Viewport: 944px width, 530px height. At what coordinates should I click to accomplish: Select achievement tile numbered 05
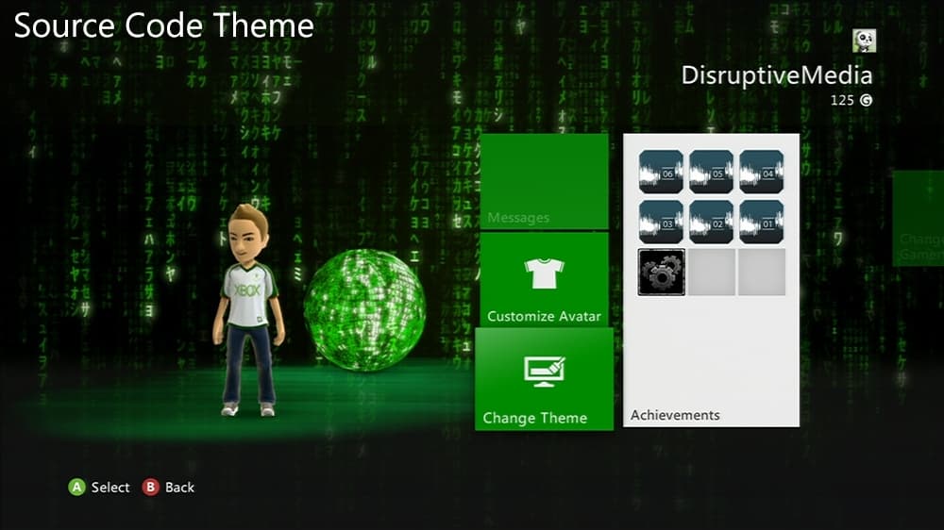(711, 172)
